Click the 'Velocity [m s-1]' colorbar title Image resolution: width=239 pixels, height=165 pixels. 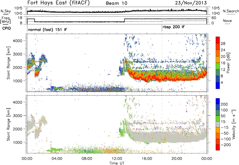(234, 124)
